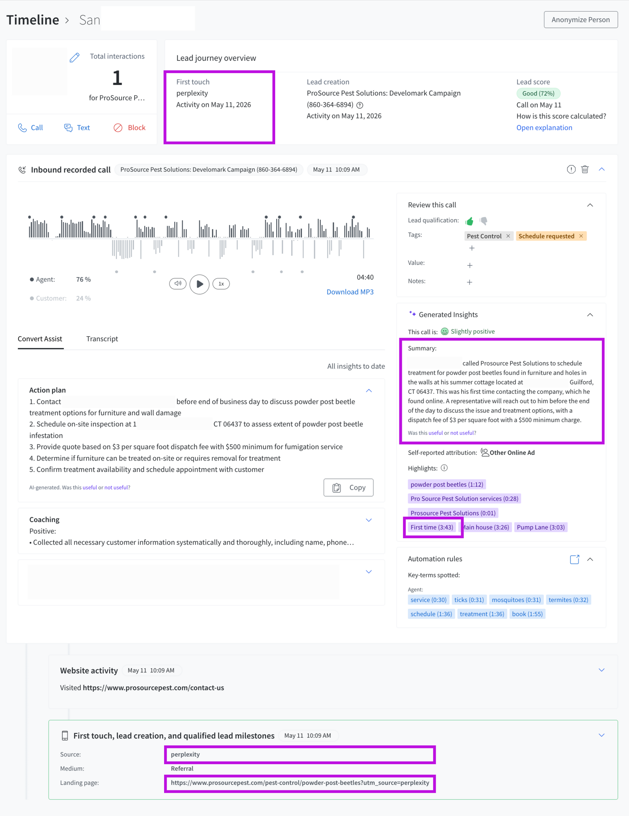Jump to powder post beetles highlight

click(447, 485)
